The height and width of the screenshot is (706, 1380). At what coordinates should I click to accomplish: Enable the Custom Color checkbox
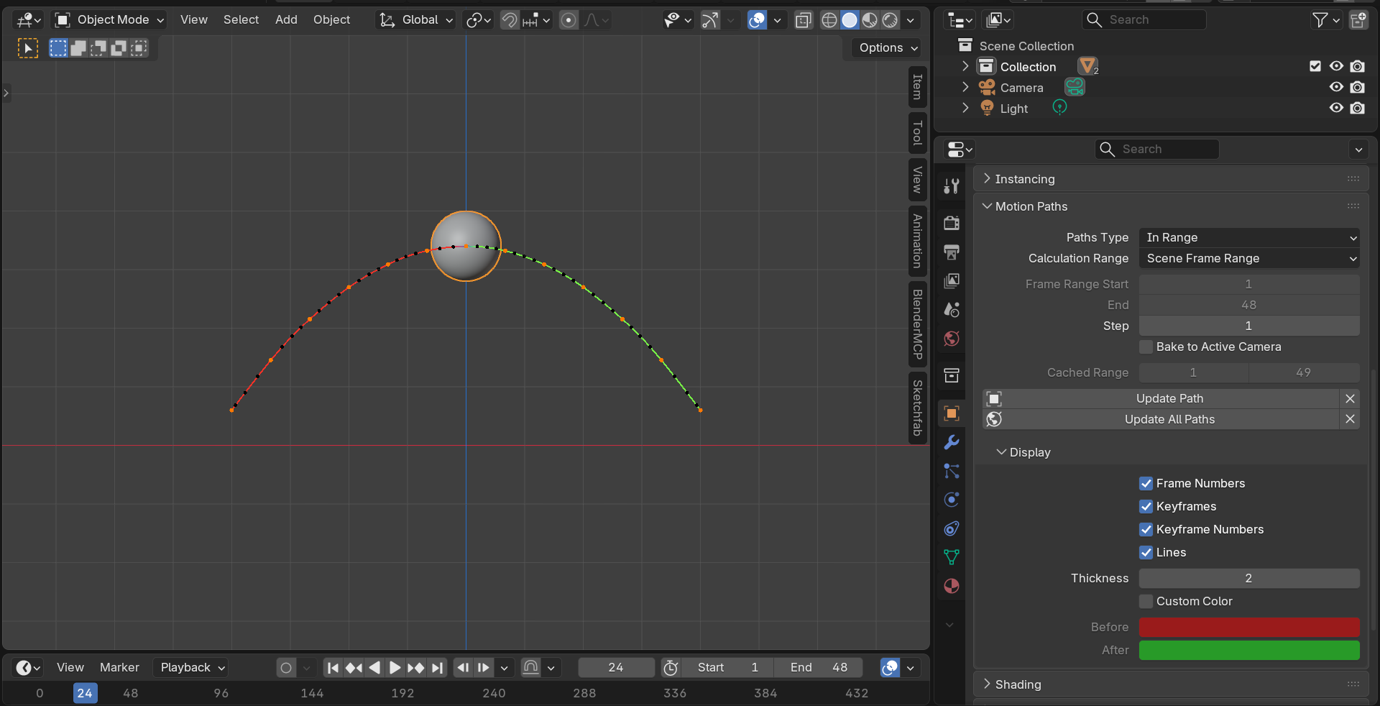click(x=1146, y=601)
